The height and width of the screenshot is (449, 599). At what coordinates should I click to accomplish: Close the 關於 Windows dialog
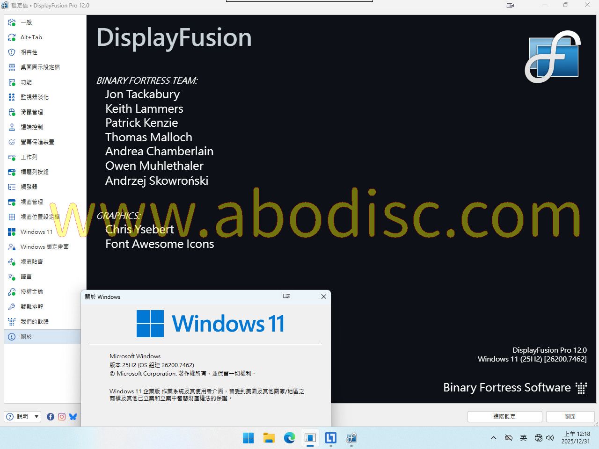coord(323,297)
